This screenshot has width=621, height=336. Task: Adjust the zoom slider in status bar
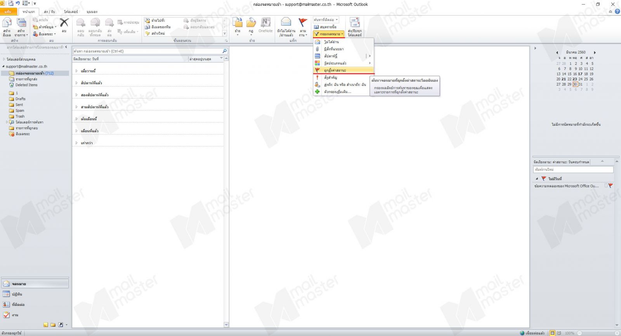pyautogui.click(x=598, y=333)
